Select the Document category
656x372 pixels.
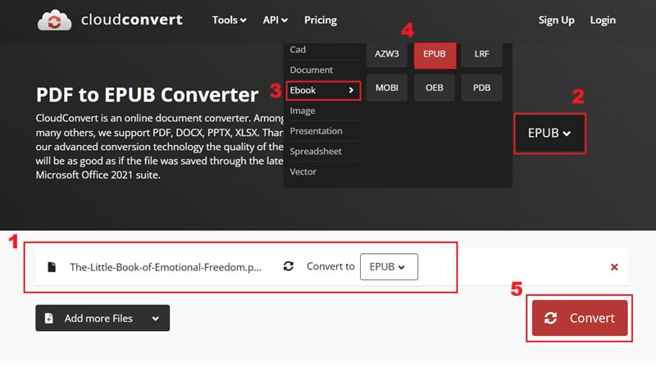pos(312,70)
